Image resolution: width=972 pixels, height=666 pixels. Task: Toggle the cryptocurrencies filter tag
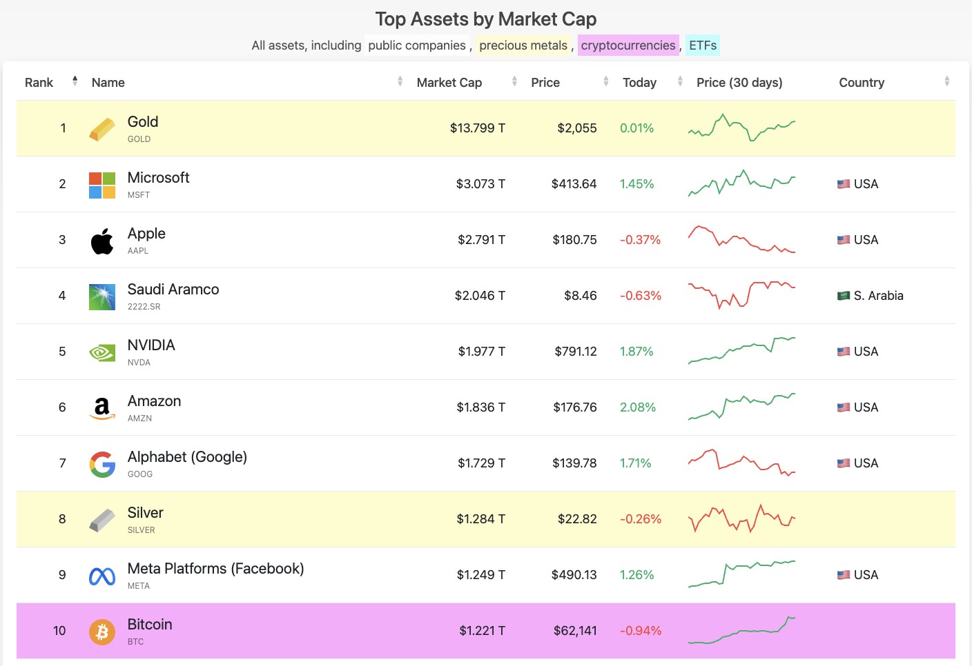point(628,46)
